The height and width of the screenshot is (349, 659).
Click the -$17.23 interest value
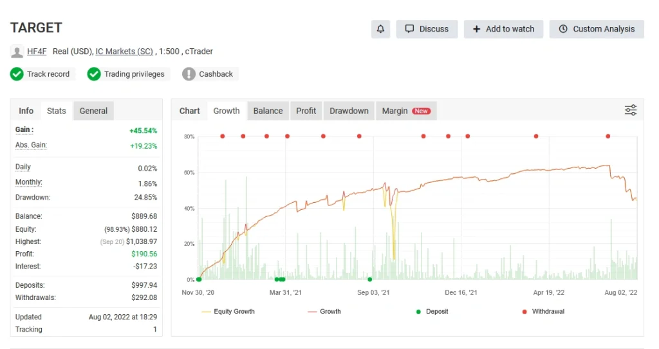(x=145, y=267)
